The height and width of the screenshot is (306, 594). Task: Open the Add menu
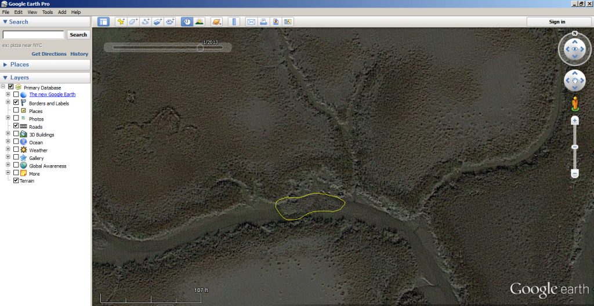[62, 12]
